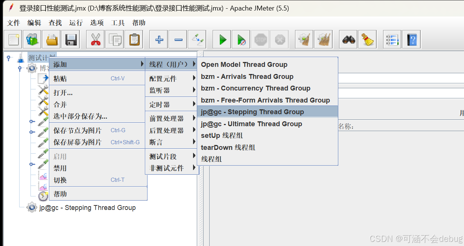Choose 合并 from the context menu
This screenshot has height=246, width=464.
point(98,105)
